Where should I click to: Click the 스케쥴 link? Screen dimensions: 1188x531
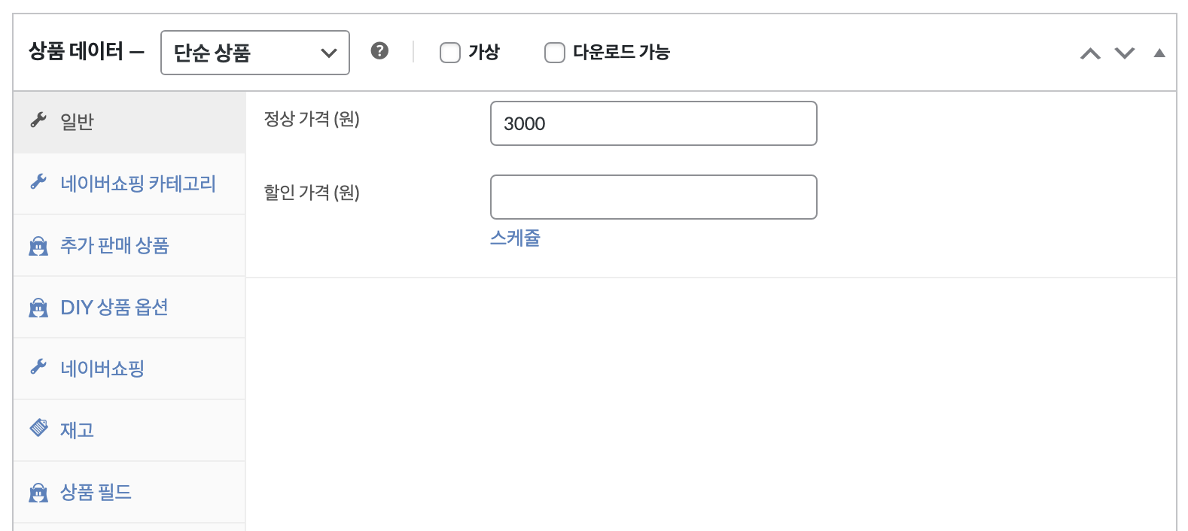[x=515, y=238]
